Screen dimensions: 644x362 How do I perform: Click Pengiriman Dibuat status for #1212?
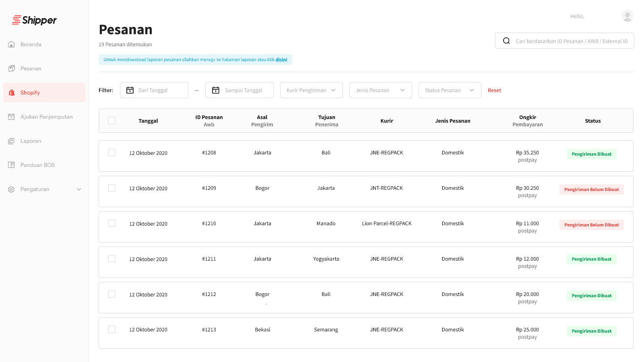tap(591, 296)
